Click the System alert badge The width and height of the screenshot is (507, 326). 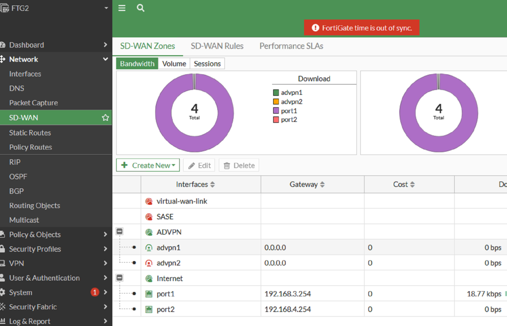pyautogui.click(x=95, y=292)
